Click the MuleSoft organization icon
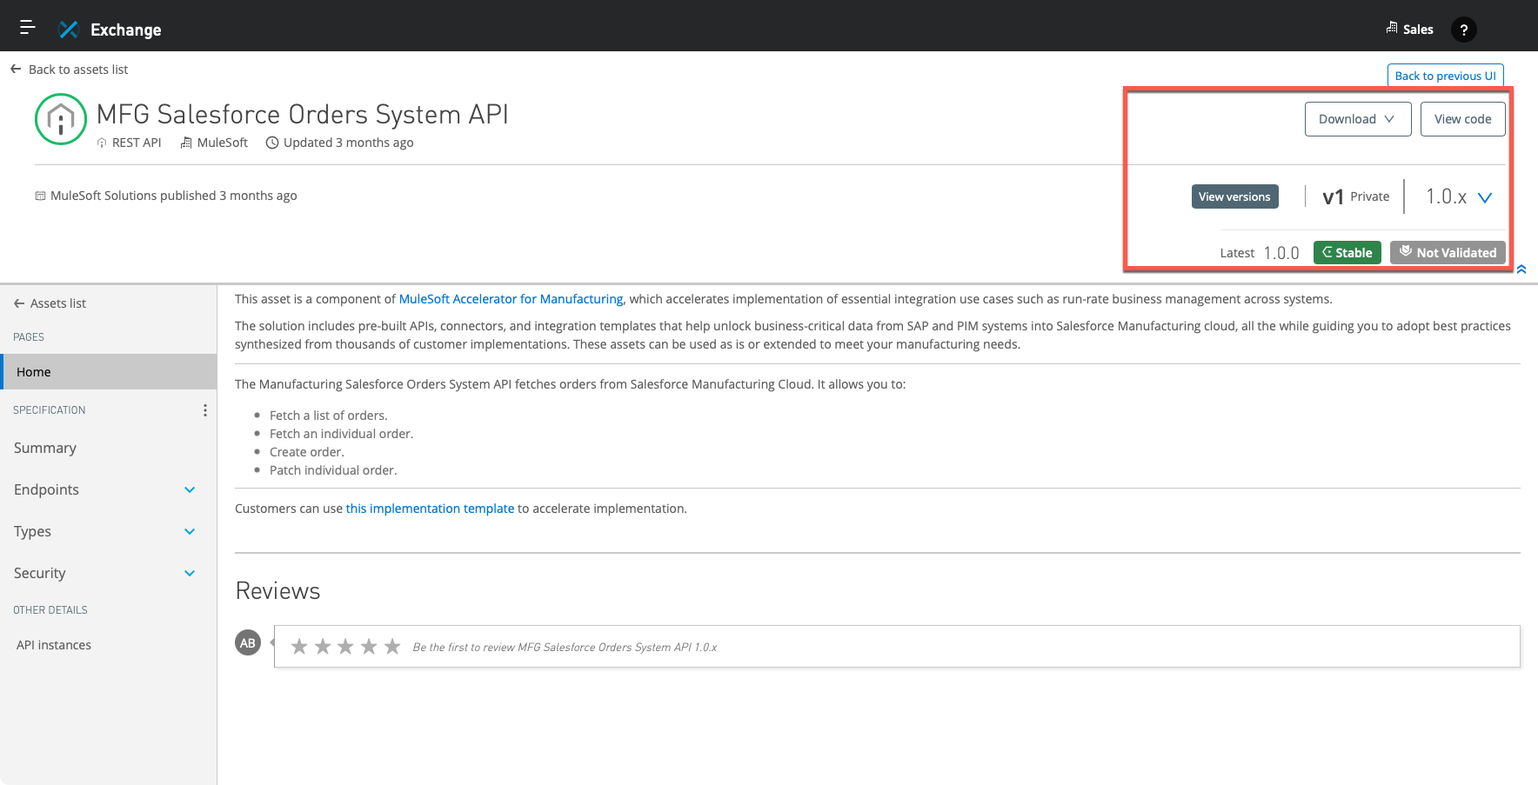Image resolution: width=1538 pixels, height=785 pixels. point(186,143)
